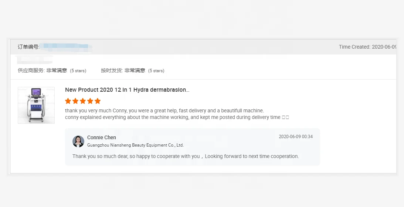Viewport: 404px width, 207px height.
Task: Click the Time Created date text
Action: pyautogui.click(x=367, y=47)
